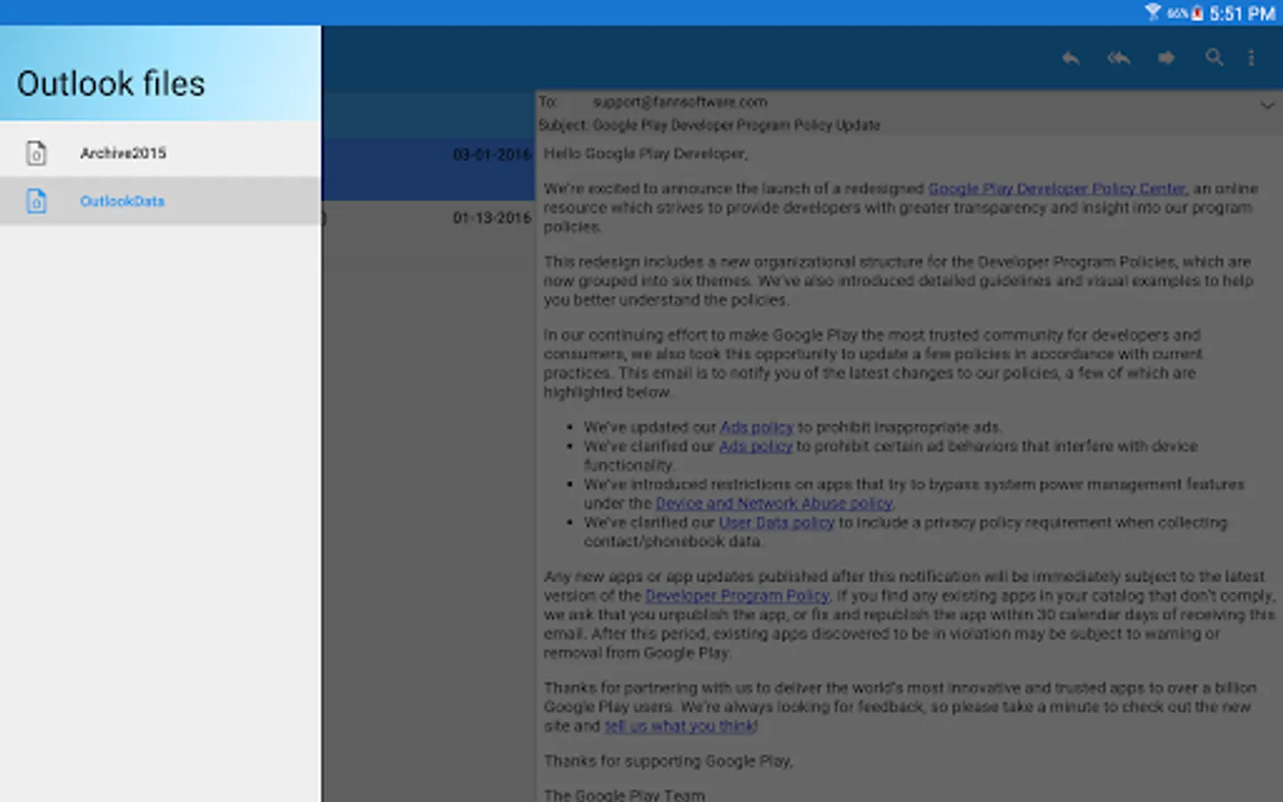Tap the Forward arrow icon

point(1166,58)
